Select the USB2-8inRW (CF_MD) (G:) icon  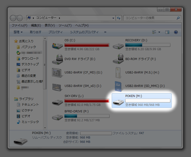[57, 73]
